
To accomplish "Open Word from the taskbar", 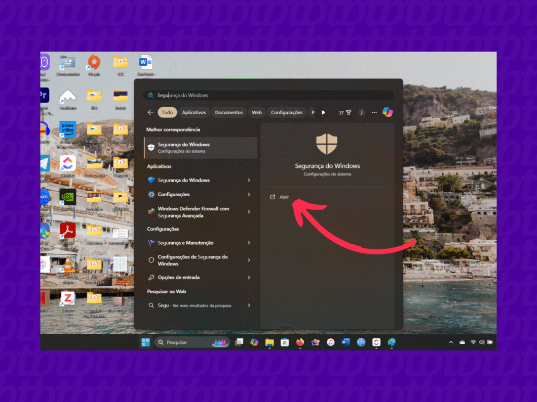I will 346,342.
